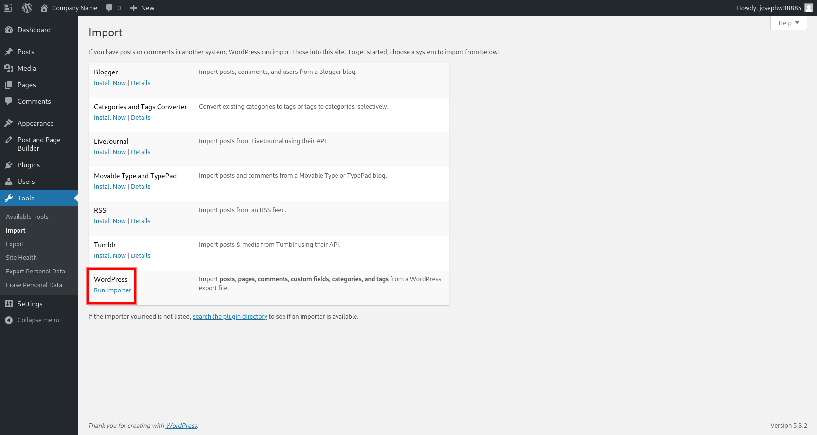Click the Version 5.3.2 footer text
Screen dimensions: 817x435
(788, 425)
